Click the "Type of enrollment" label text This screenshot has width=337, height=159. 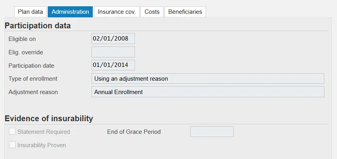(33, 79)
